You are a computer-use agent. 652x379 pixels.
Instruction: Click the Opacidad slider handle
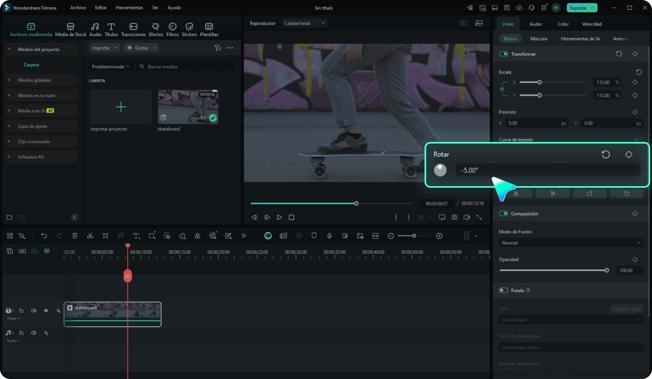607,270
